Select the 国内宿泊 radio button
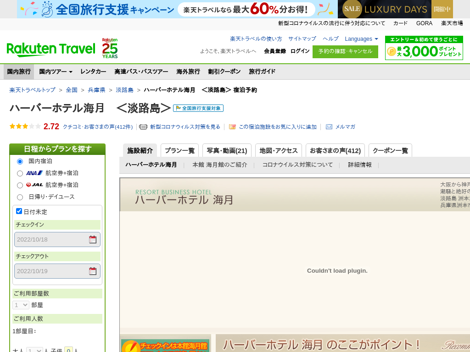 pos(20,162)
